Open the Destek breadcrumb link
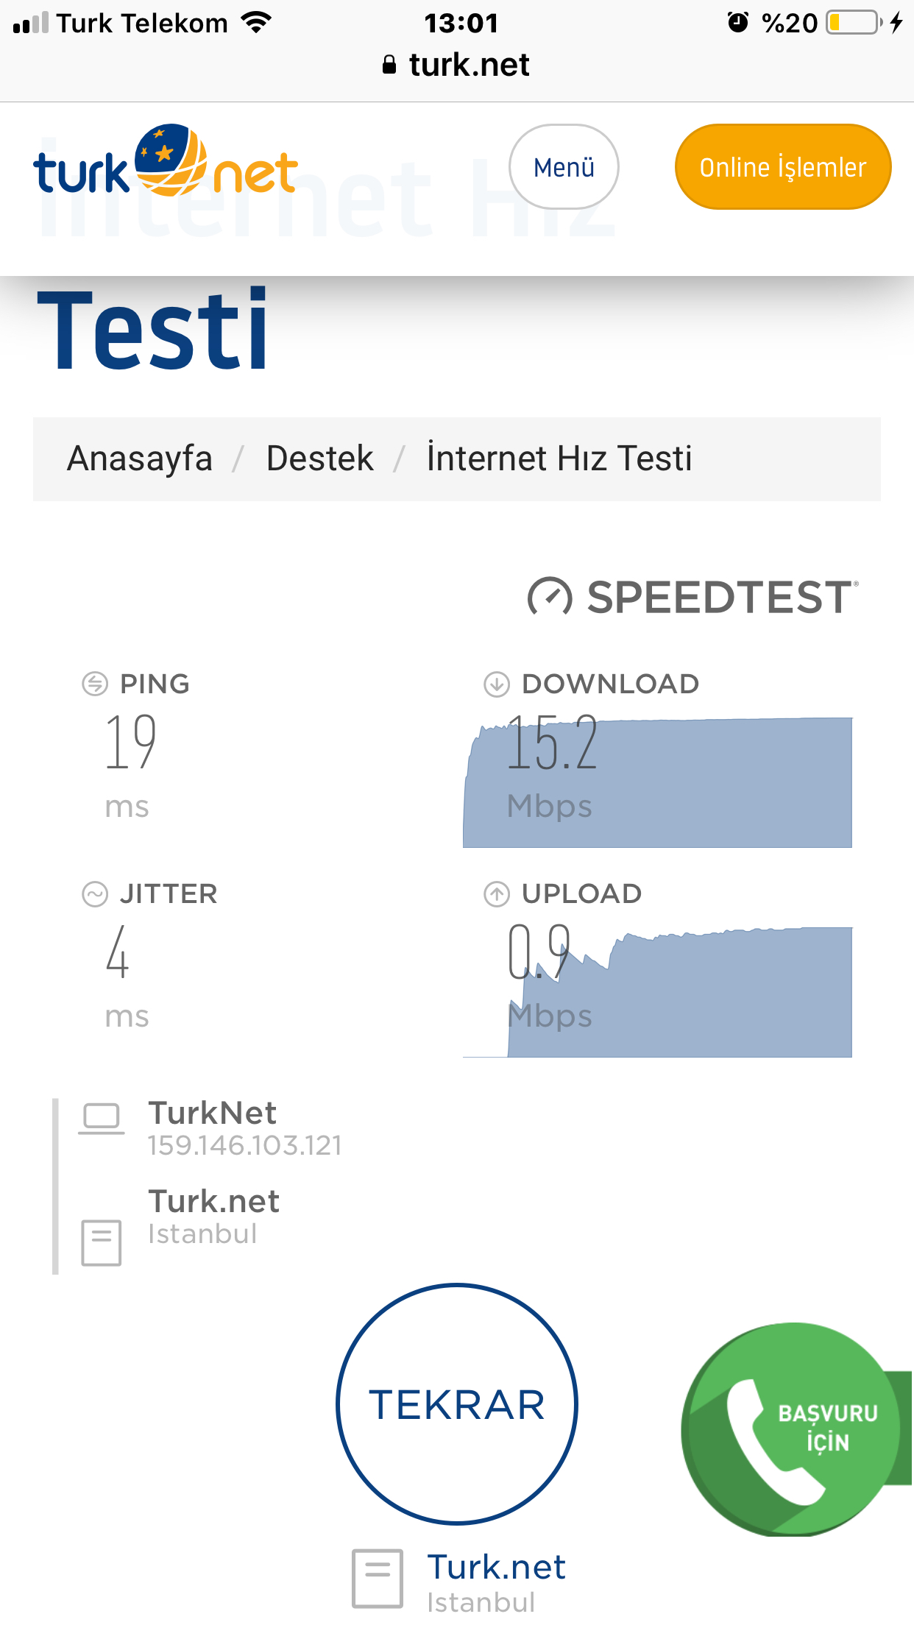This screenshot has height=1625, width=914. (x=320, y=459)
